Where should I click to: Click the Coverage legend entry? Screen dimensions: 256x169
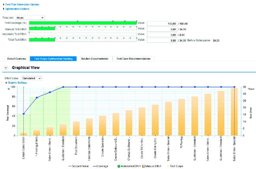[x=100, y=166]
